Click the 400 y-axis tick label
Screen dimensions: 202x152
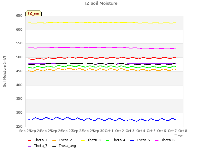coord(19,85)
